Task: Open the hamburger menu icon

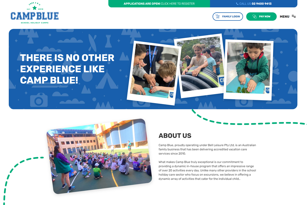Action: pyautogui.click(x=294, y=16)
